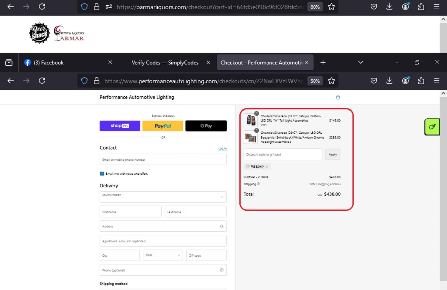
Task: Click the Address search magnifier icon
Action: point(221,226)
